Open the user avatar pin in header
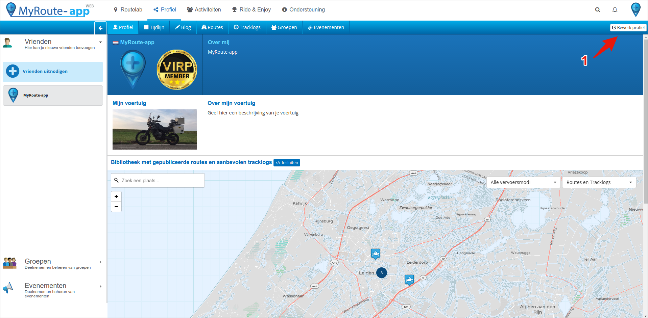The width and height of the screenshot is (648, 318). (x=636, y=10)
